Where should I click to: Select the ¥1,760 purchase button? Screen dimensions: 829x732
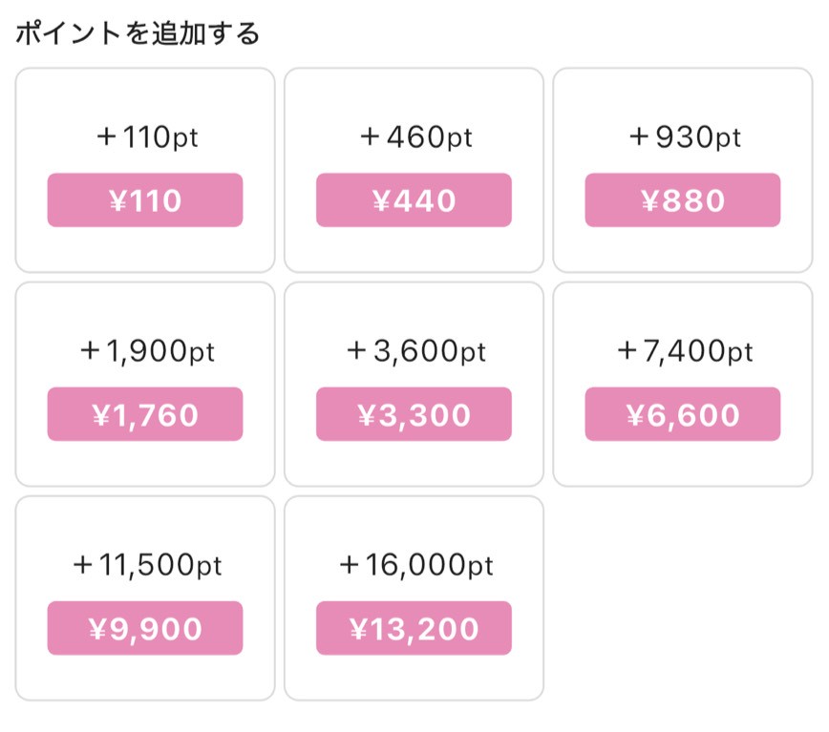tap(145, 414)
